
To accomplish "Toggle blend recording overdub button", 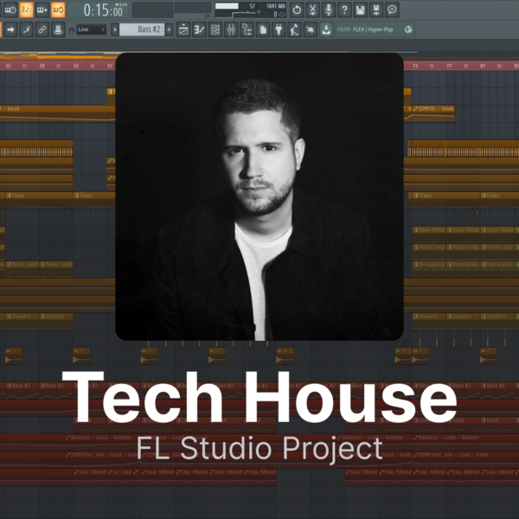I will point(42,10).
